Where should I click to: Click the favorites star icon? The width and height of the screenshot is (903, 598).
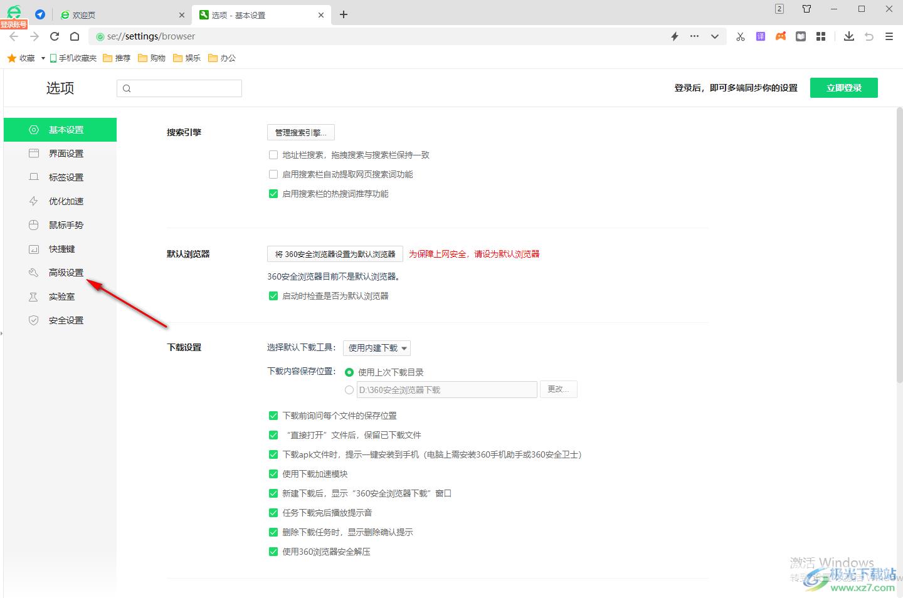tap(11, 58)
